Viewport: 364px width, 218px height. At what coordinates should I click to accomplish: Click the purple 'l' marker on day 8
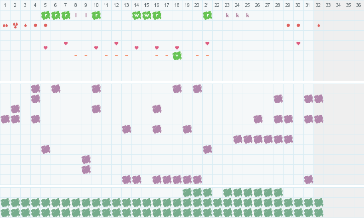click(x=76, y=15)
